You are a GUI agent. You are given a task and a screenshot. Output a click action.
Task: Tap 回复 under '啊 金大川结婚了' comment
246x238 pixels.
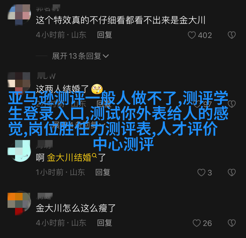(x=103, y=172)
